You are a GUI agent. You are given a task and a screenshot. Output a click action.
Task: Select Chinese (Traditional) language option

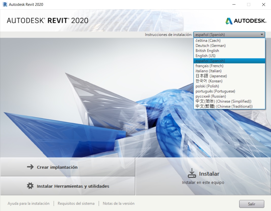coord(229,106)
